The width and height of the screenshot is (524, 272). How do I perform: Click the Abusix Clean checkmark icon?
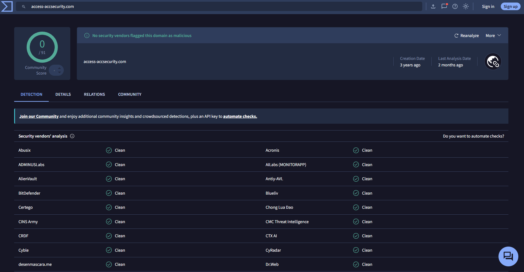[109, 150]
